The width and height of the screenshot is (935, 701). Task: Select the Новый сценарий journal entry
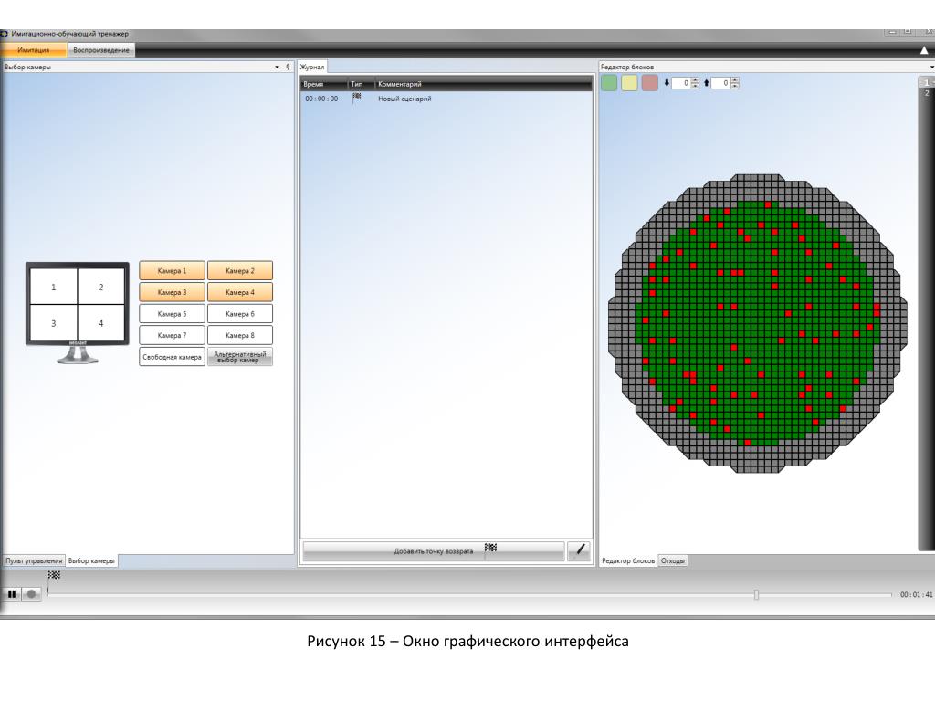click(404, 99)
